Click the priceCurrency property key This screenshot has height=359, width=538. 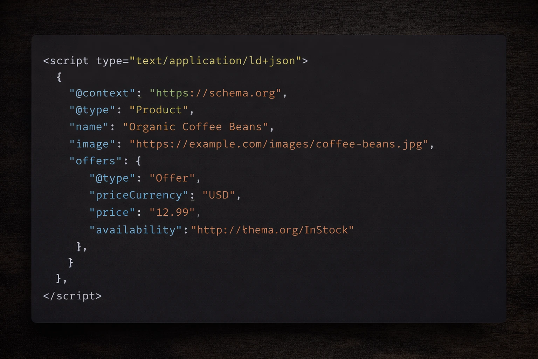click(x=139, y=195)
